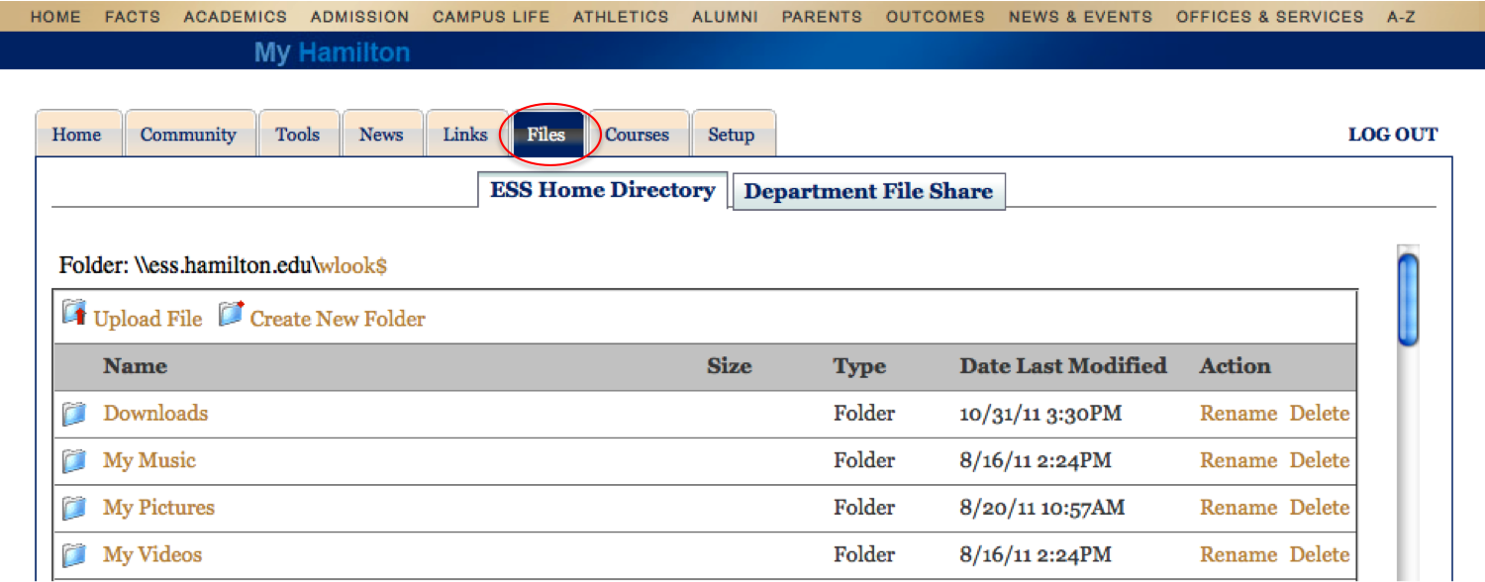Screen dimensions: 1485x582
Task: Rename the Downloads folder
Action: (x=1238, y=414)
